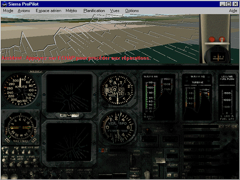Toggle the AV PWR avionics switch
The width and height of the screenshot is (240, 180).
point(12,163)
